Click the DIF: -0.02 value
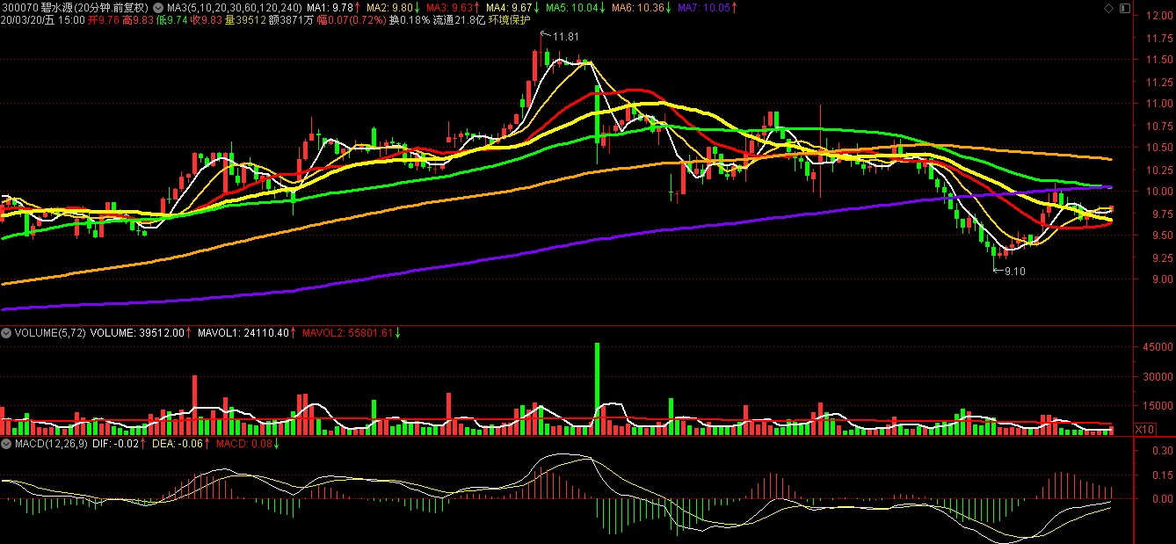The image size is (1176, 544). pos(115,444)
